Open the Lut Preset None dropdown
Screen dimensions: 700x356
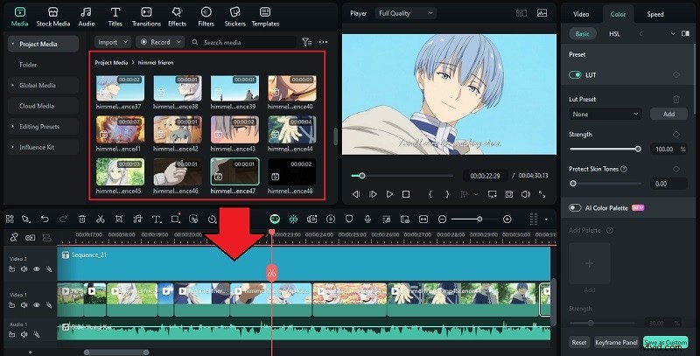605,115
